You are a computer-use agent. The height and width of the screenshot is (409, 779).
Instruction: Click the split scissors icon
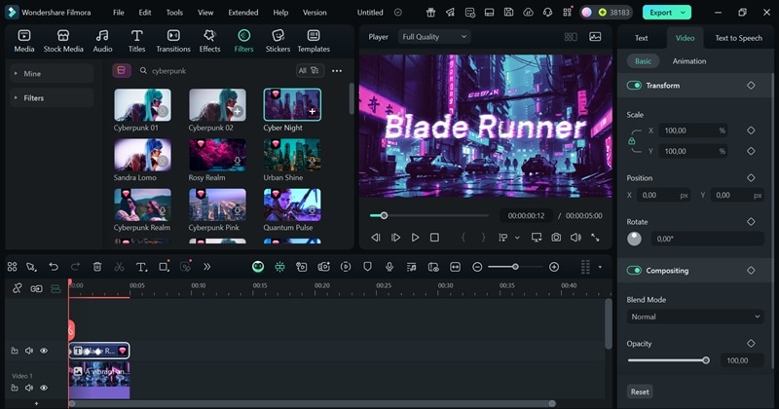click(x=119, y=267)
